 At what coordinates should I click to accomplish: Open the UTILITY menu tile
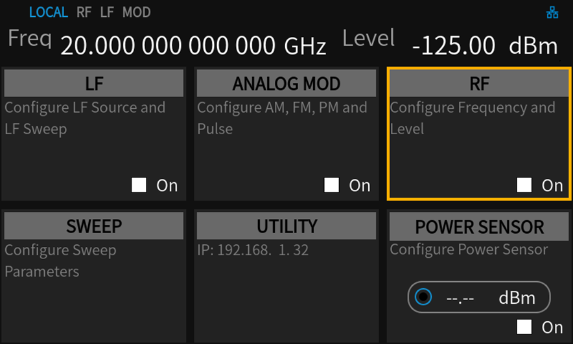[x=286, y=226]
